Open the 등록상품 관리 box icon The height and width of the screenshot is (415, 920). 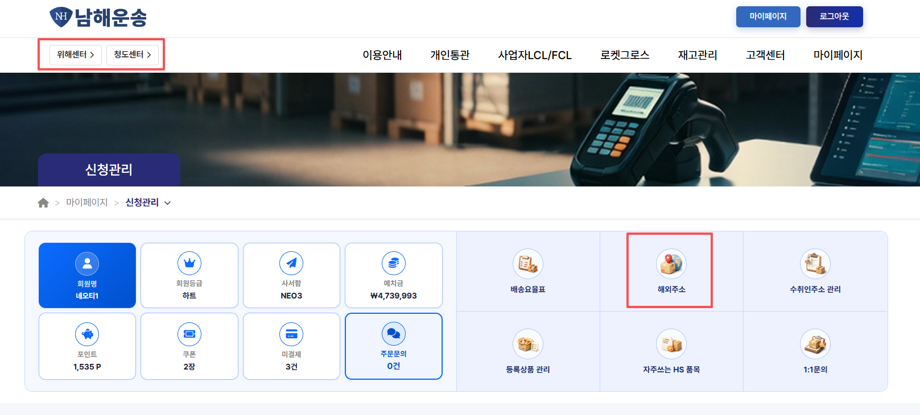528,344
